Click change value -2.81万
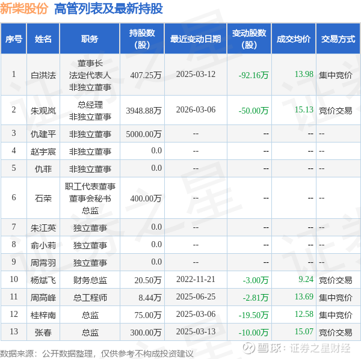This screenshot has height=359, width=361. coord(256,298)
